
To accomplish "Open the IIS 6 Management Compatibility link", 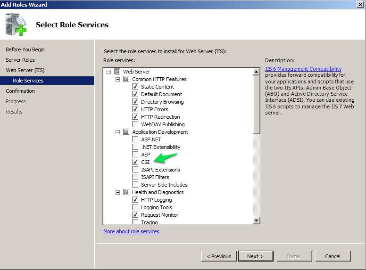I will [x=303, y=69].
